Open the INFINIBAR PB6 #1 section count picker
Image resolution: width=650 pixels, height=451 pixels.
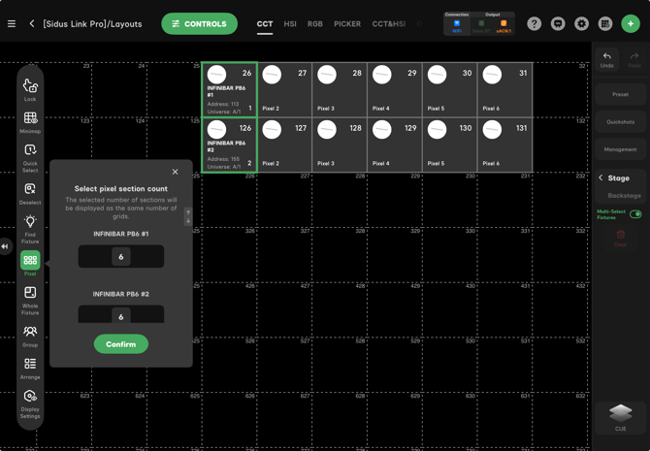(121, 257)
